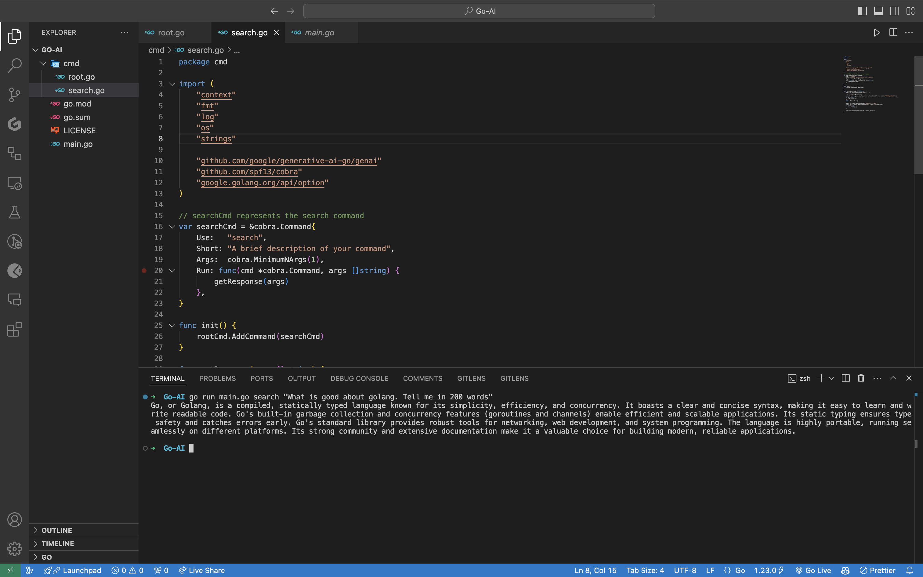Viewport: 923px width, 577px height.
Task: Toggle the primary sidebar layout button
Action: point(862,11)
